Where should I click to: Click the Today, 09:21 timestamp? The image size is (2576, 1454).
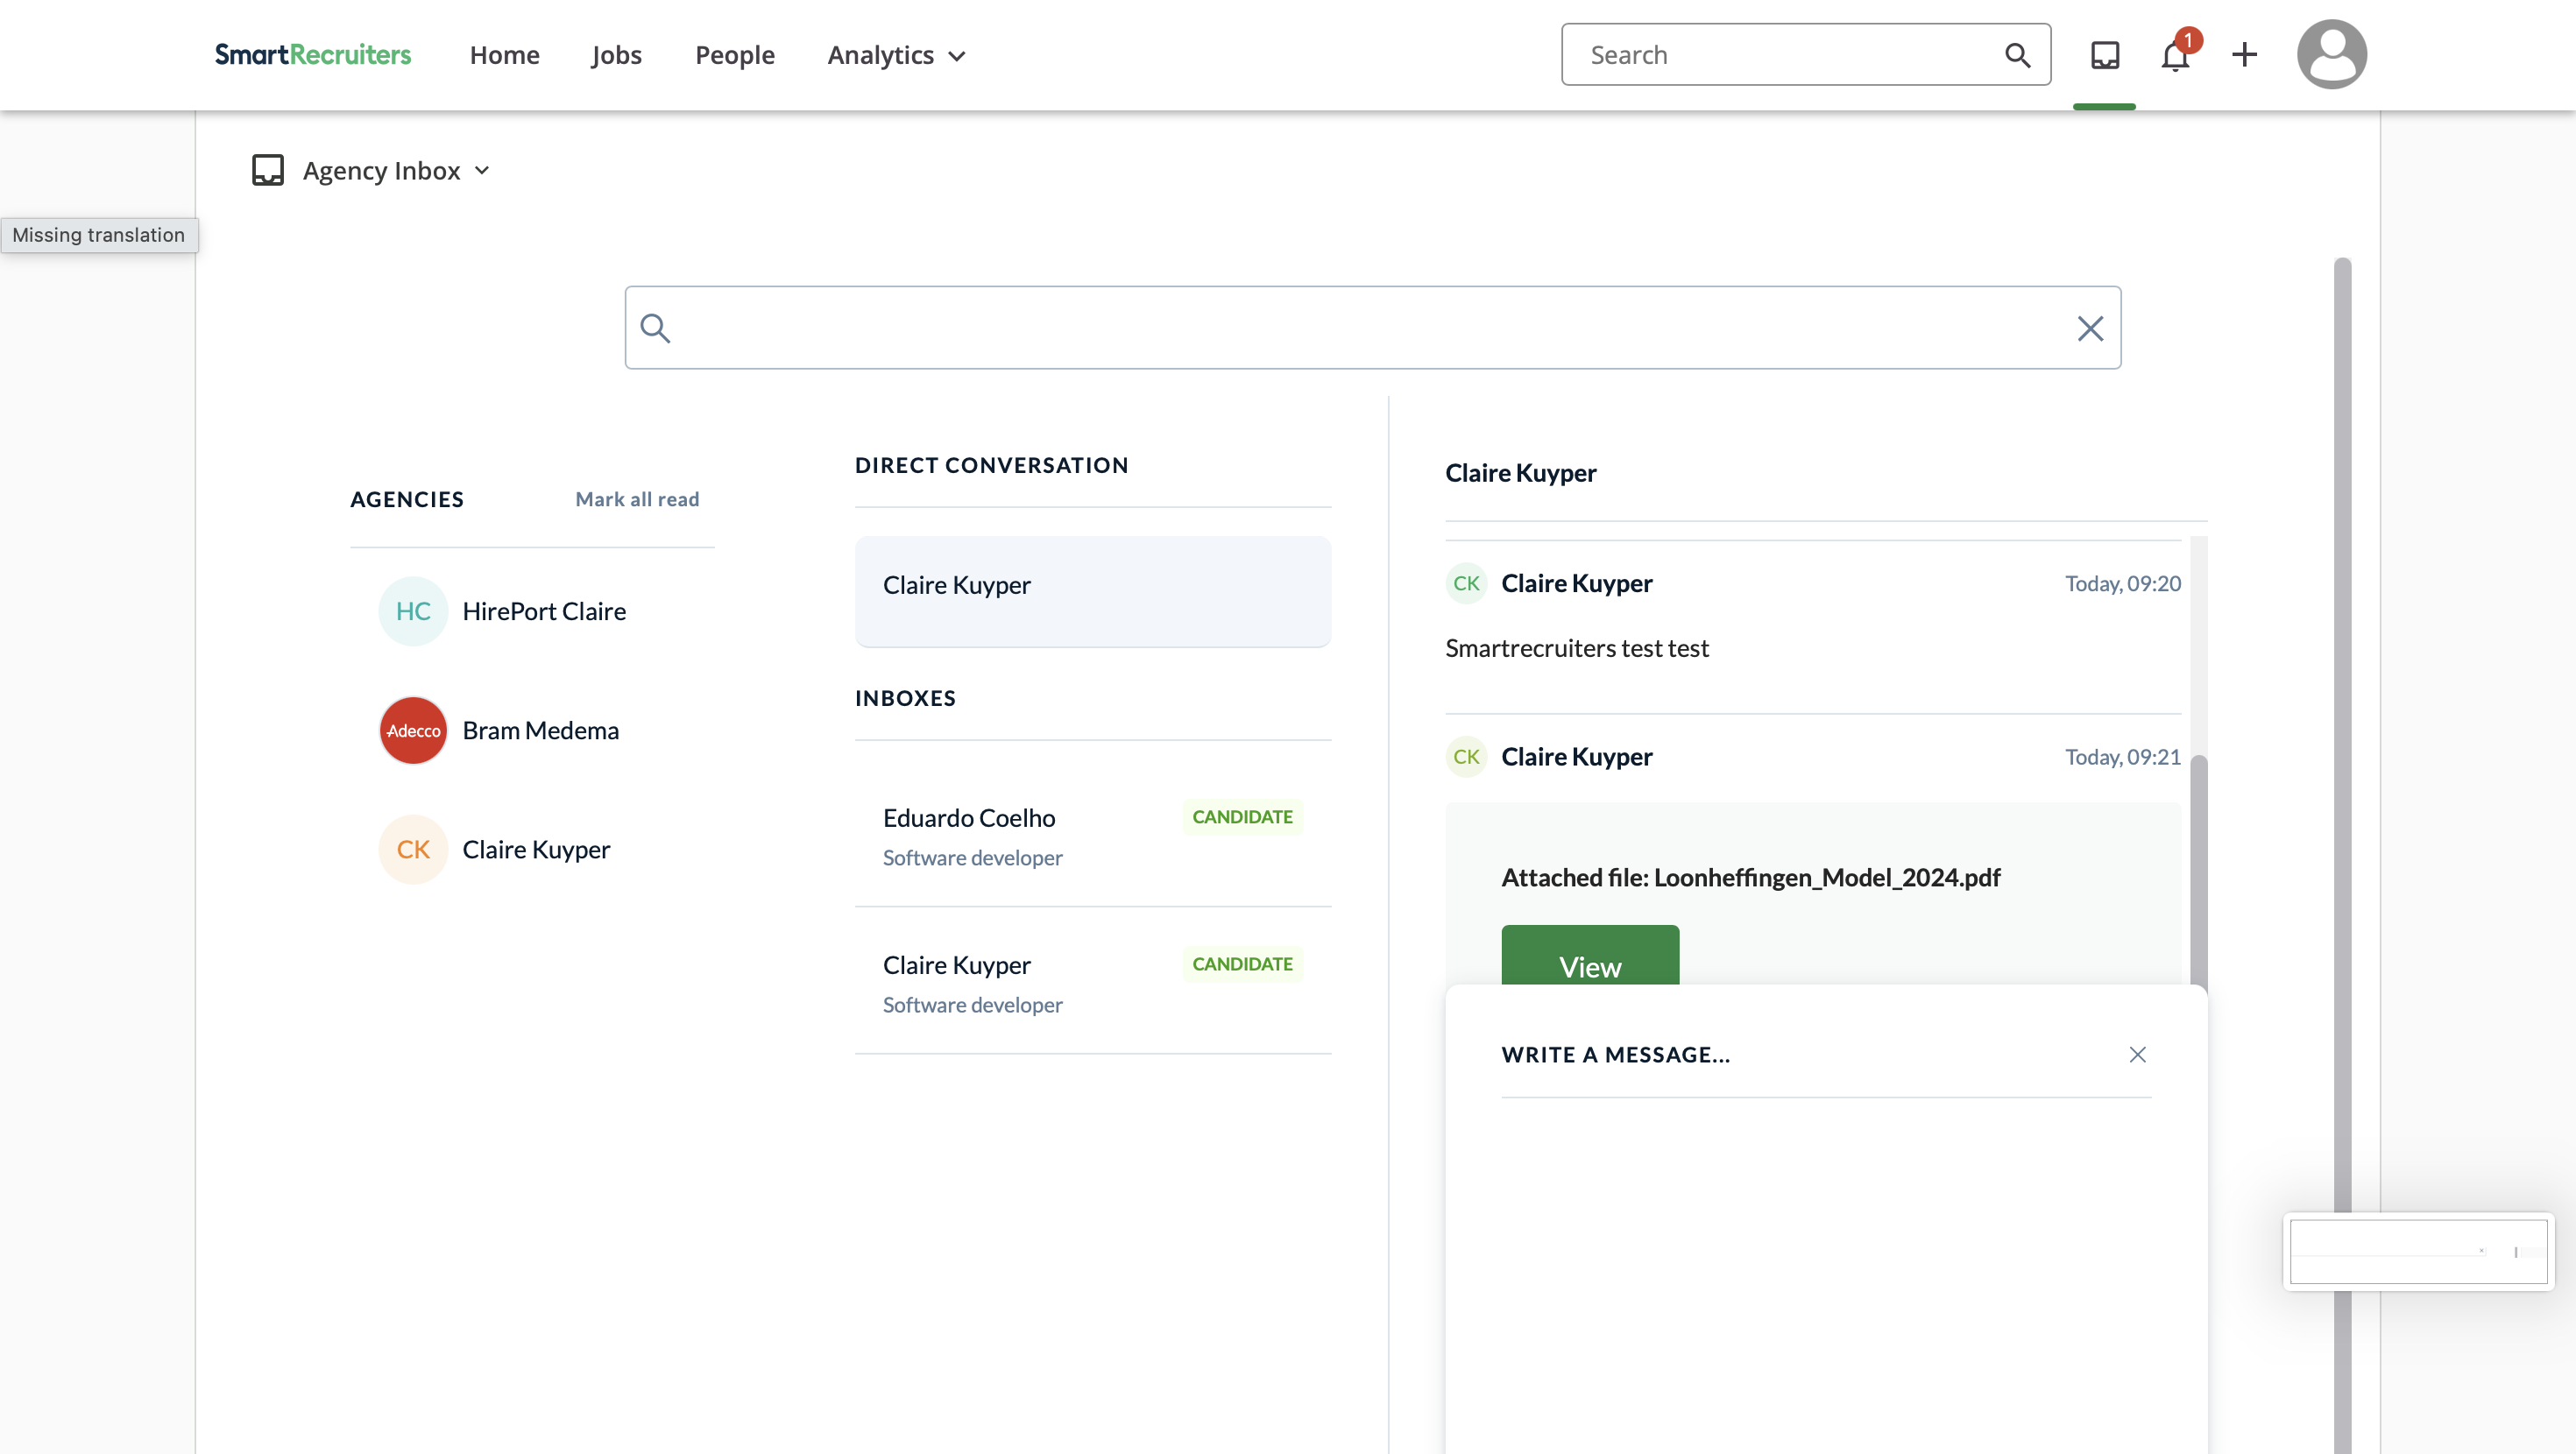point(2123,757)
